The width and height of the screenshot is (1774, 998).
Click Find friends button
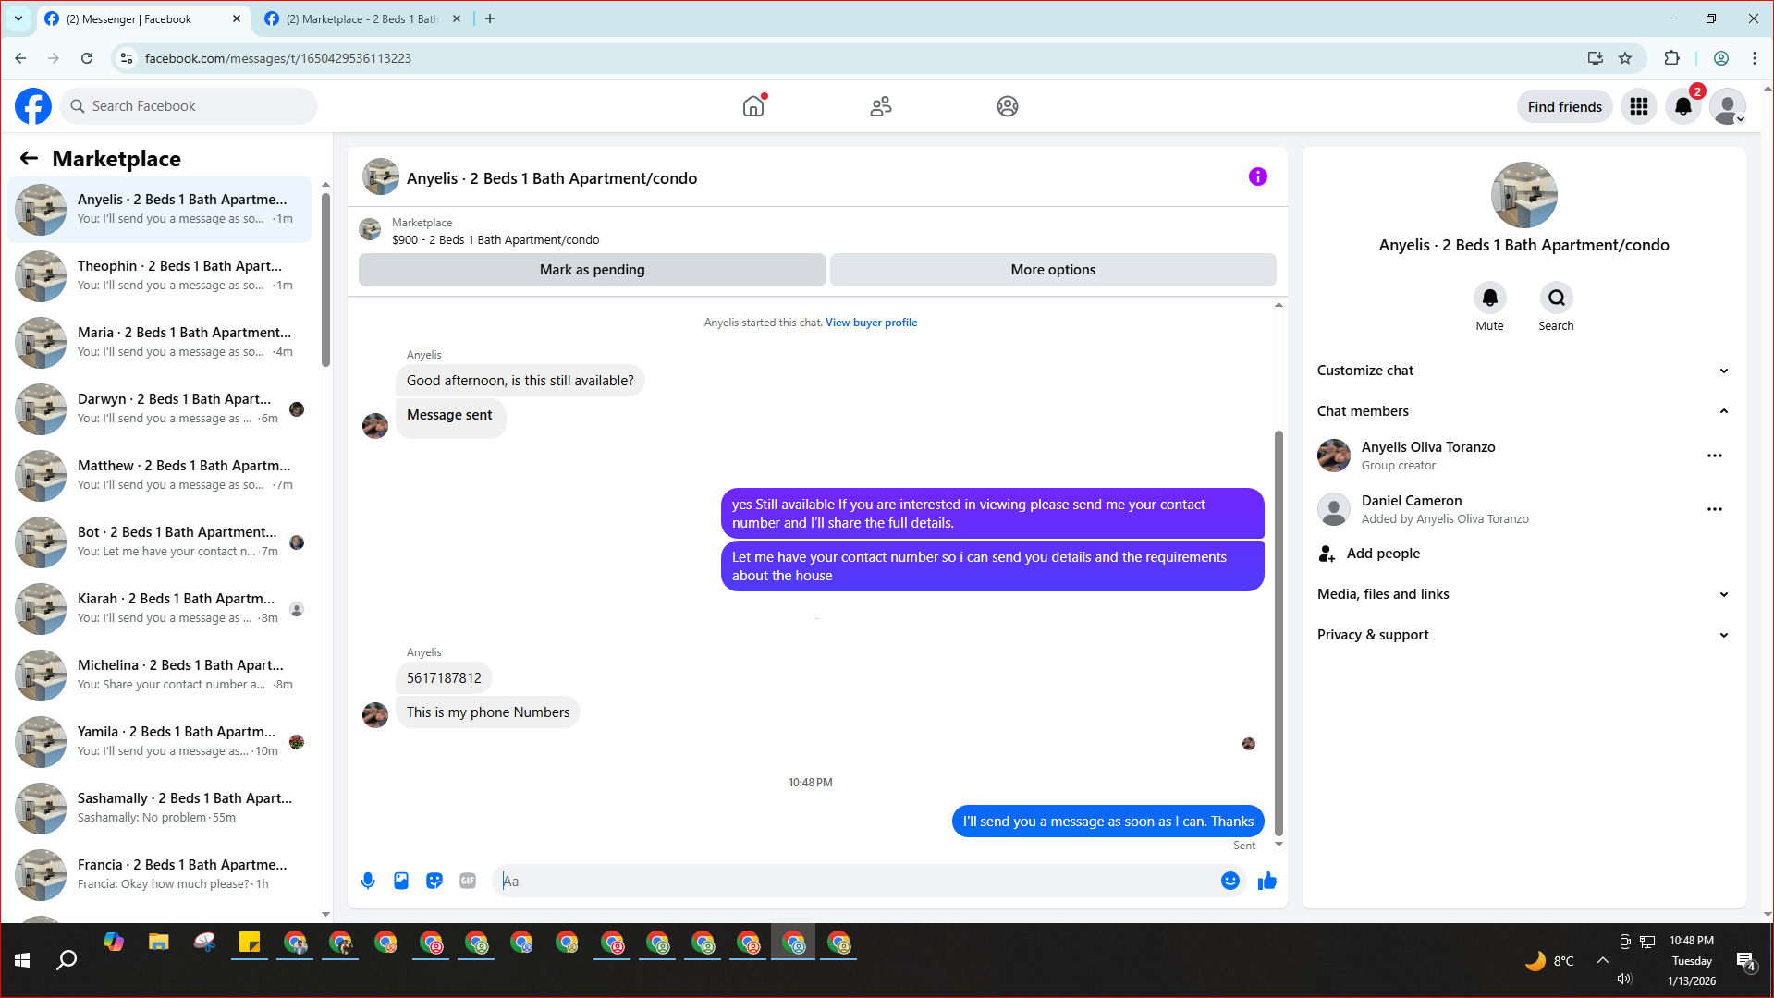point(1564,106)
